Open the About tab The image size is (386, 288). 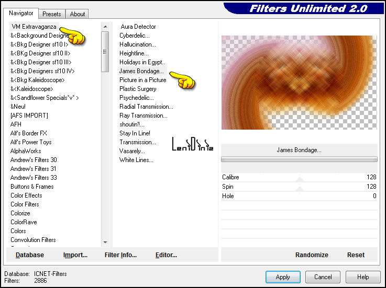(x=78, y=14)
